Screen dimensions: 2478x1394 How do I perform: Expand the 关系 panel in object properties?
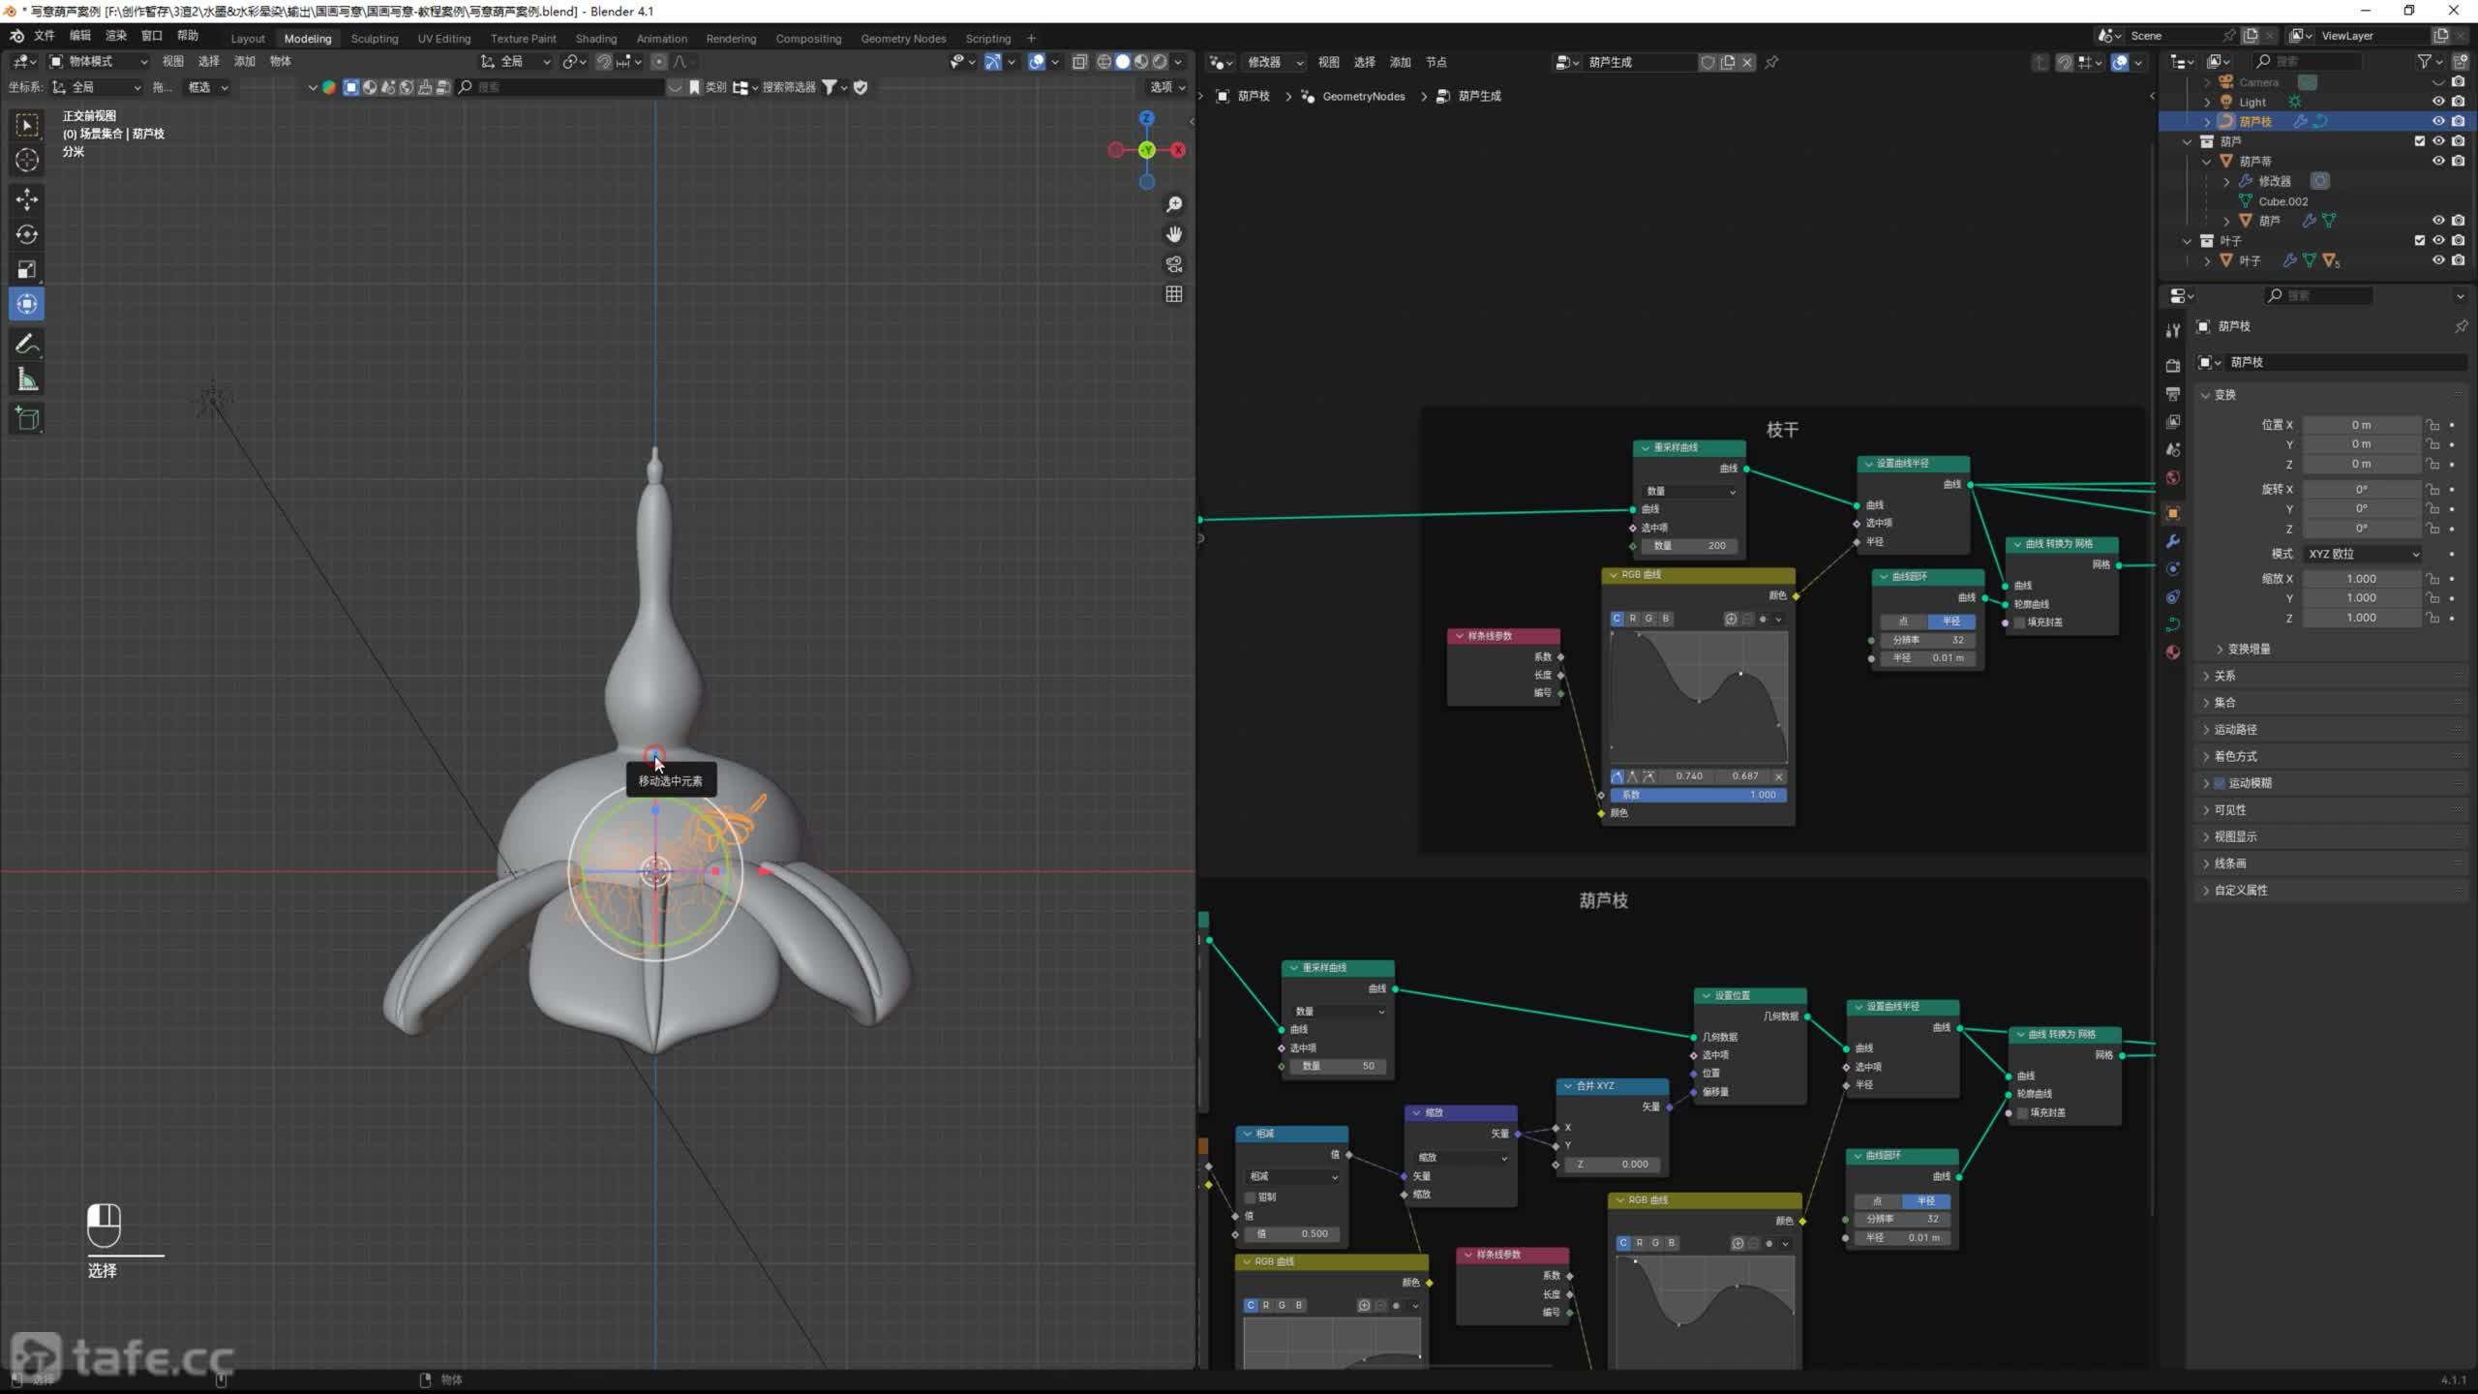(2224, 676)
